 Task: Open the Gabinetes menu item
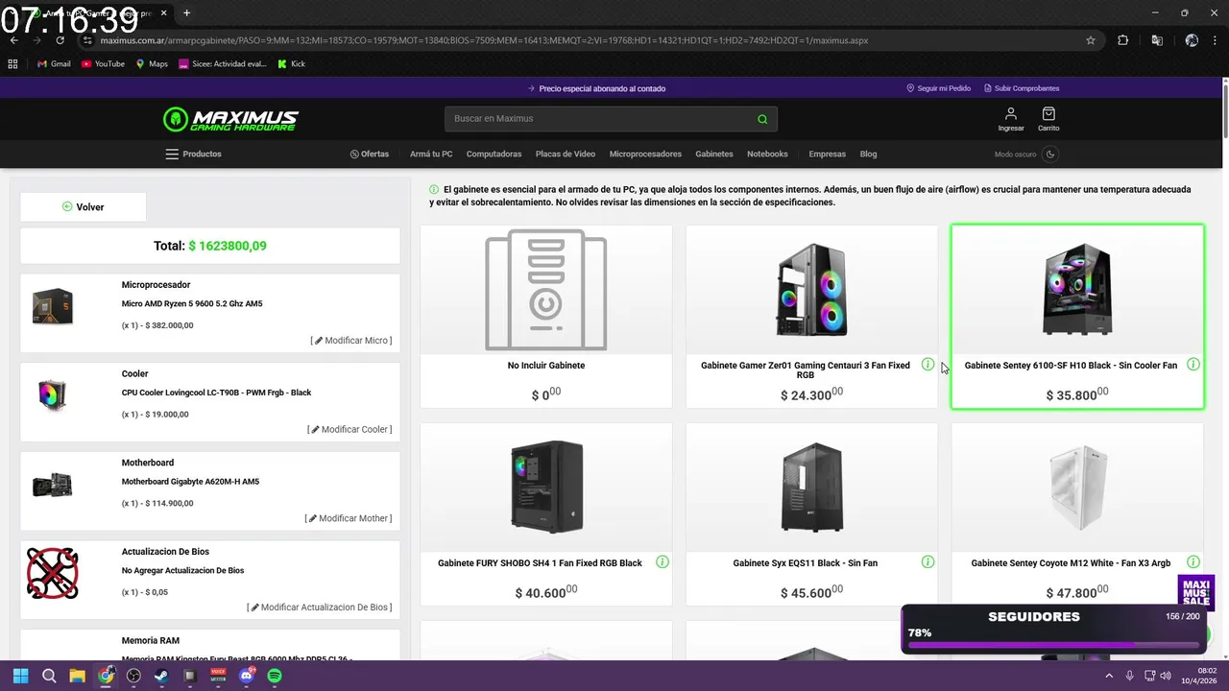click(x=714, y=154)
